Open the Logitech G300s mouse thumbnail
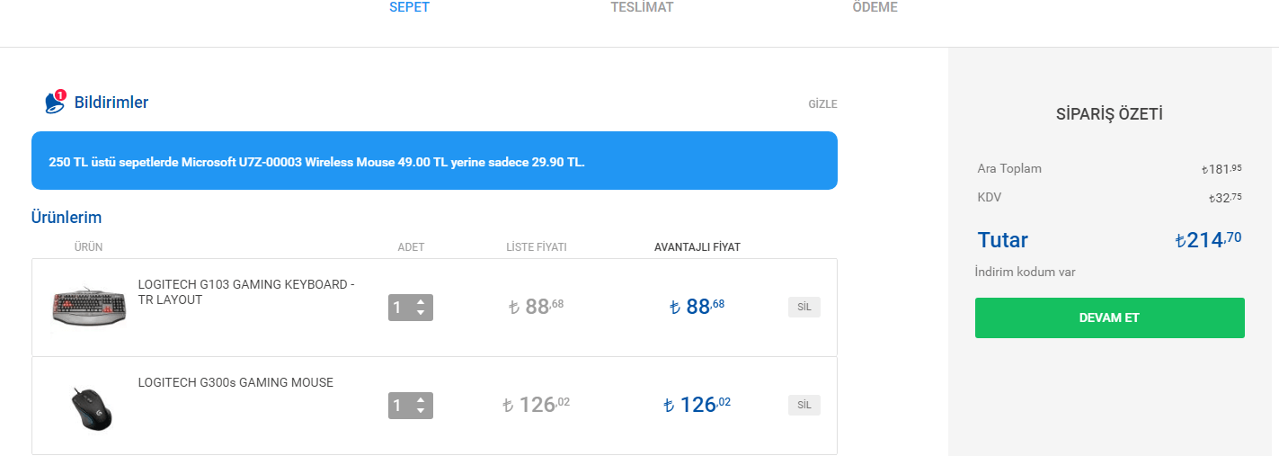Screen dimensions: 1279x456 92,407
